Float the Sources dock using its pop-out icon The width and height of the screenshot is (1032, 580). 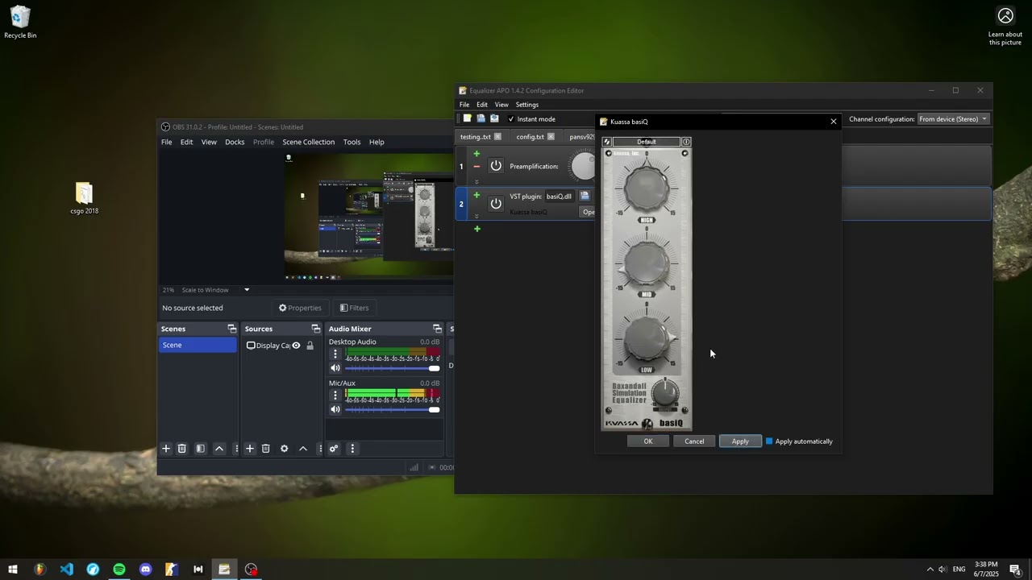315,329
